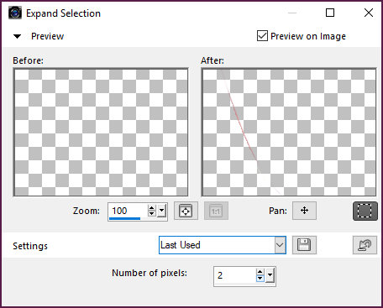Click the Zoom value input field

tap(129, 211)
